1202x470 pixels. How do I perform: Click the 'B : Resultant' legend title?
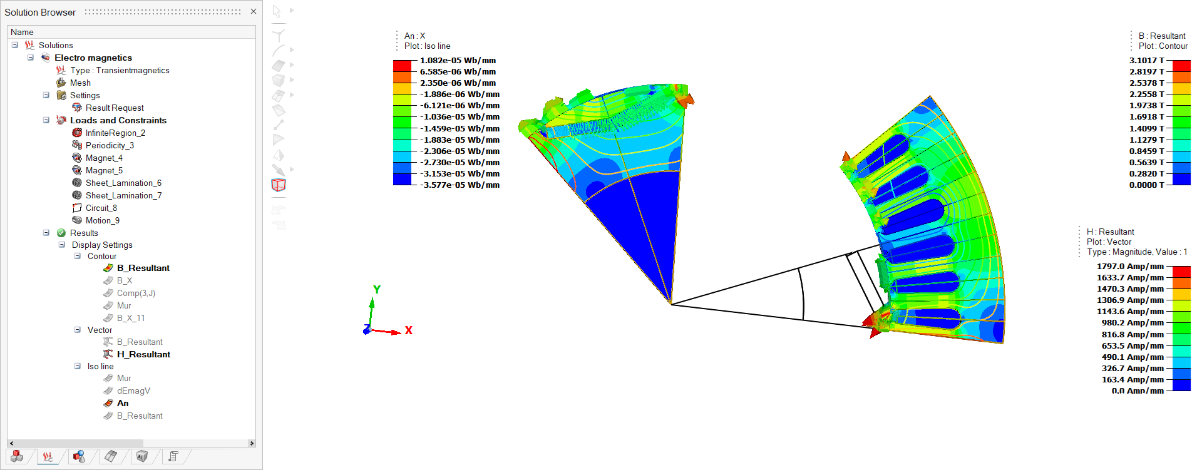[x=1162, y=36]
